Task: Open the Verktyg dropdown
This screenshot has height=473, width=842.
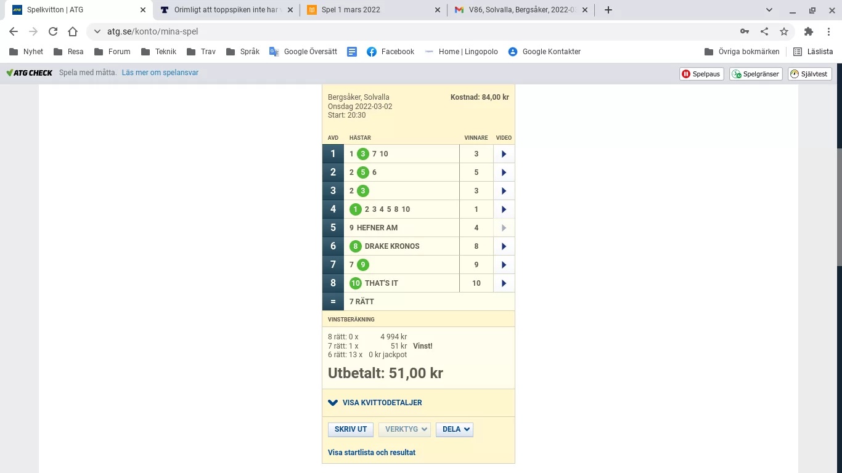Action: click(404, 429)
